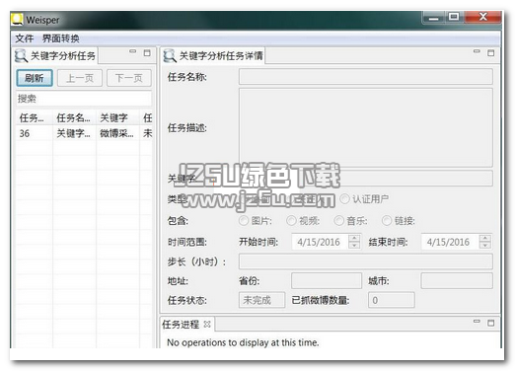
Task: Close the Weisper window
Action: (482, 17)
